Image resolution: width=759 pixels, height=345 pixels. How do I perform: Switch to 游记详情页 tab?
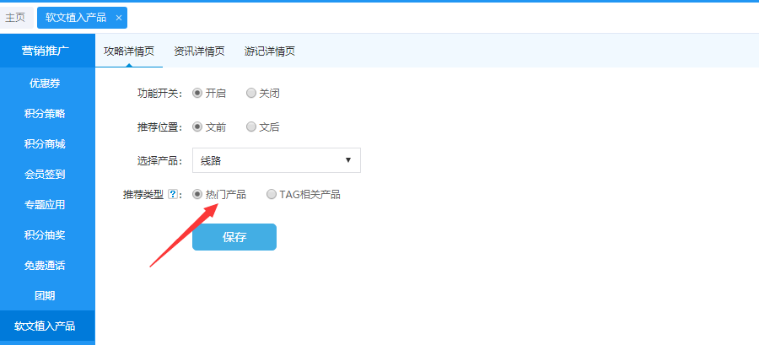coord(269,51)
